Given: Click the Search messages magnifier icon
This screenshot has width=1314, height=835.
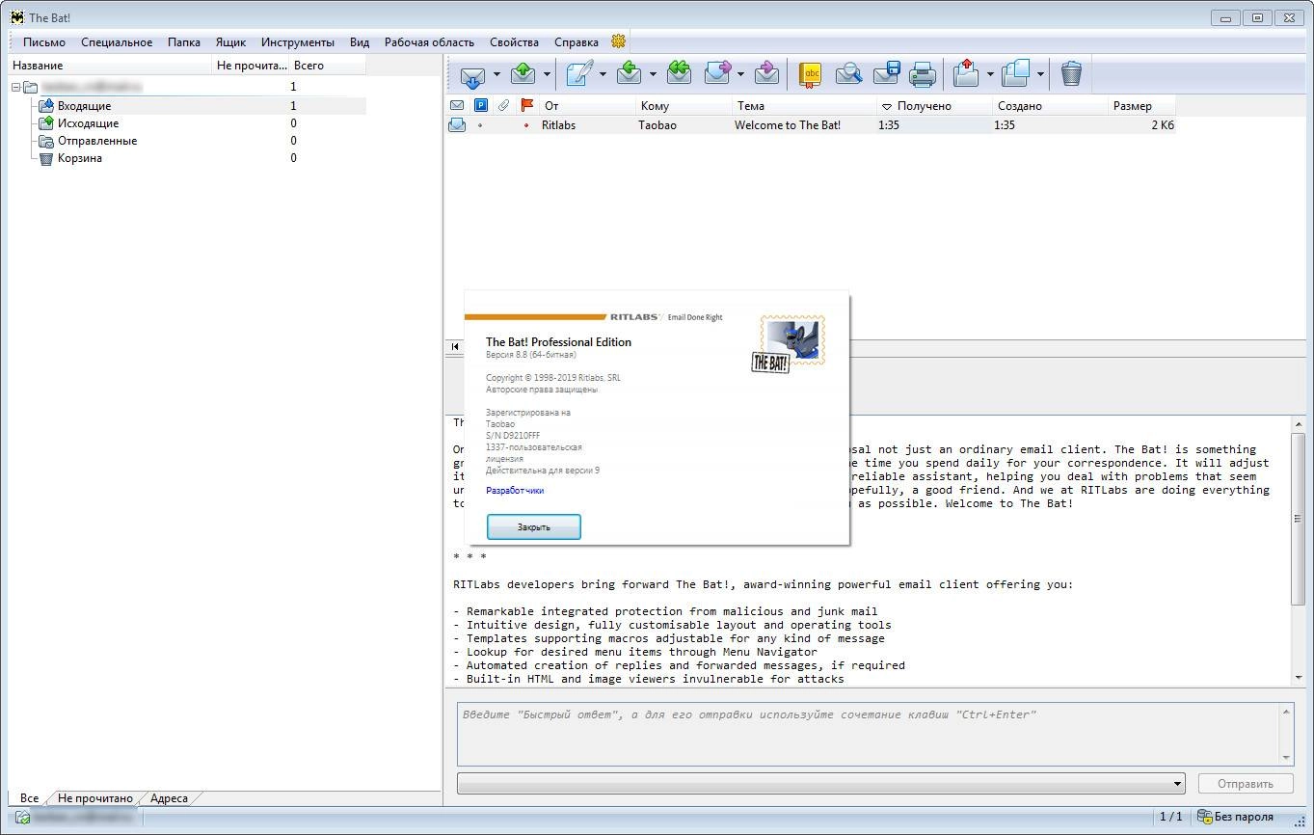Looking at the screenshot, I should (848, 74).
